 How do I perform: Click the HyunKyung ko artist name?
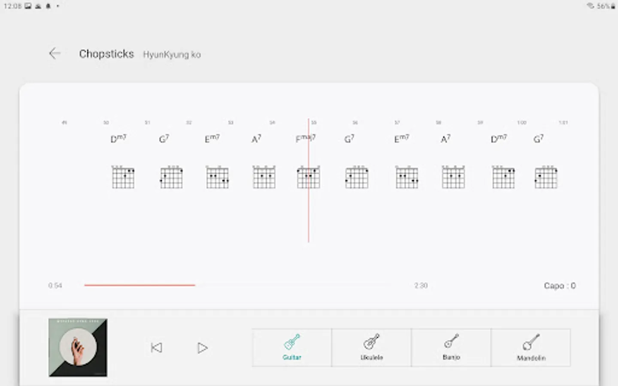pos(172,54)
